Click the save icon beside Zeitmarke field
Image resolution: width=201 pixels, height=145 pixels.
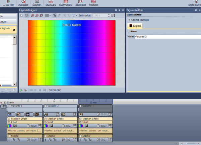tap(113, 16)
